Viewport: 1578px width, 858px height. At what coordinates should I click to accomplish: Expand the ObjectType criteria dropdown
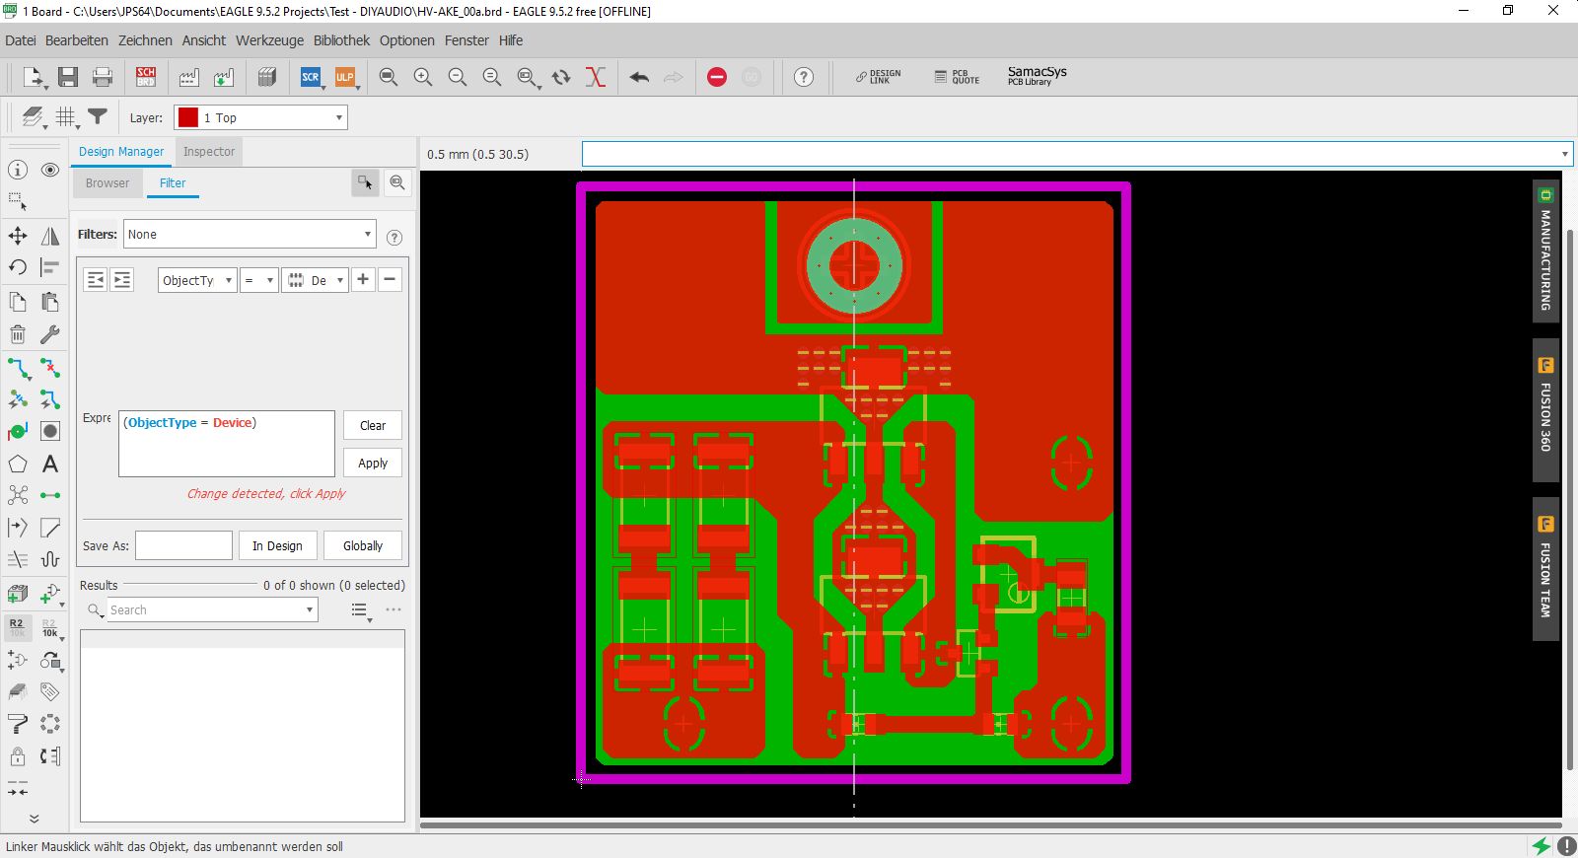(197, 280)
